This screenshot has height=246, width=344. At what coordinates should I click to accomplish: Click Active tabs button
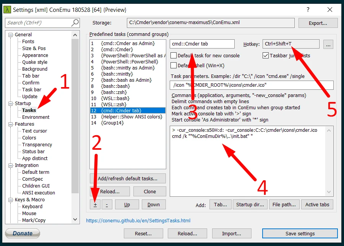point(317,205)
